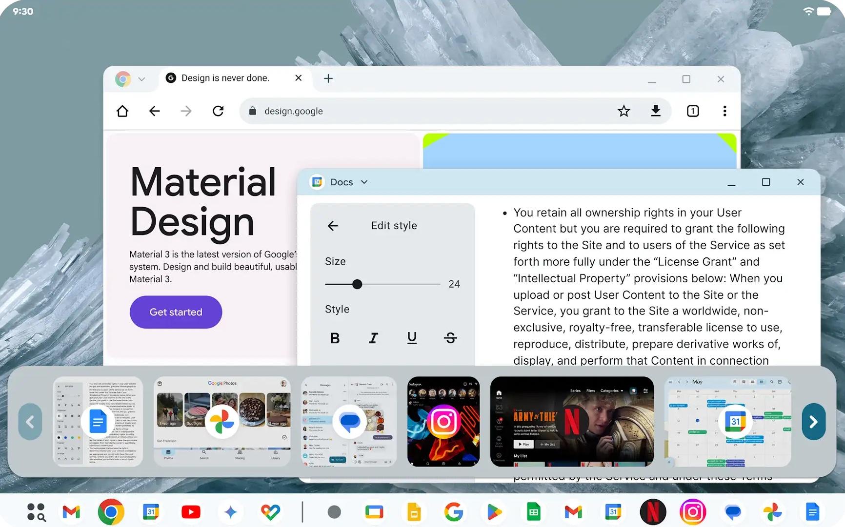Show next recent apps with right arrow

click(x=813, y=422)
